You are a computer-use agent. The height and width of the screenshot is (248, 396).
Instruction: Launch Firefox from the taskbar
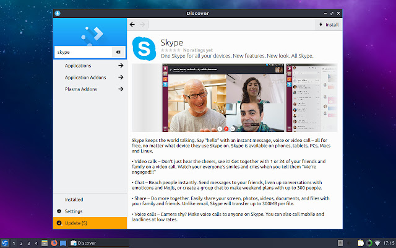[x=54, y=243]
